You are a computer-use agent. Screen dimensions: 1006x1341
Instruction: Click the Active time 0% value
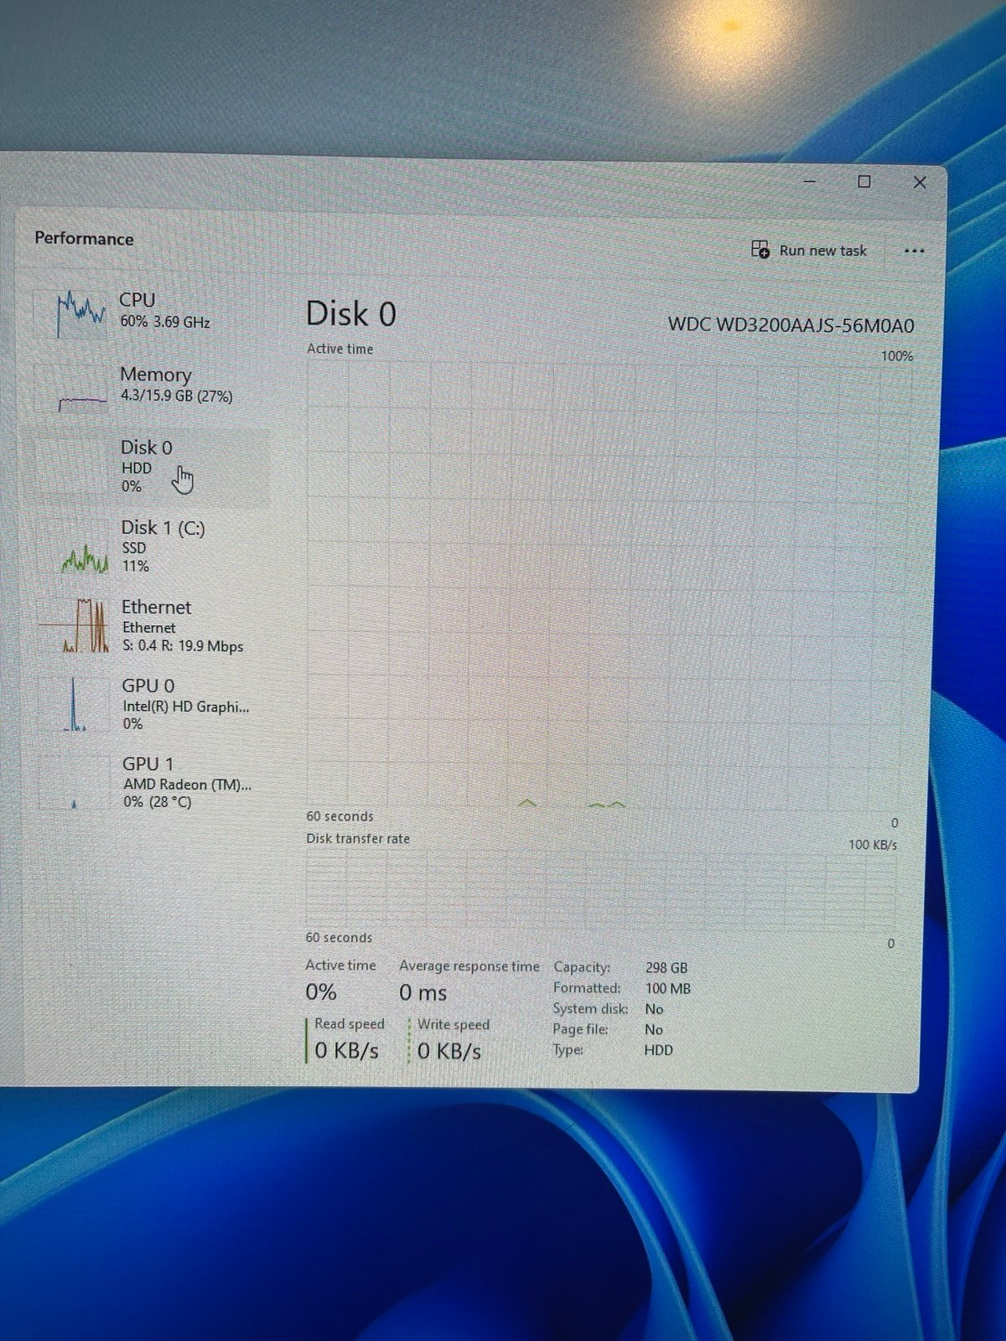(x=321, y=992)
